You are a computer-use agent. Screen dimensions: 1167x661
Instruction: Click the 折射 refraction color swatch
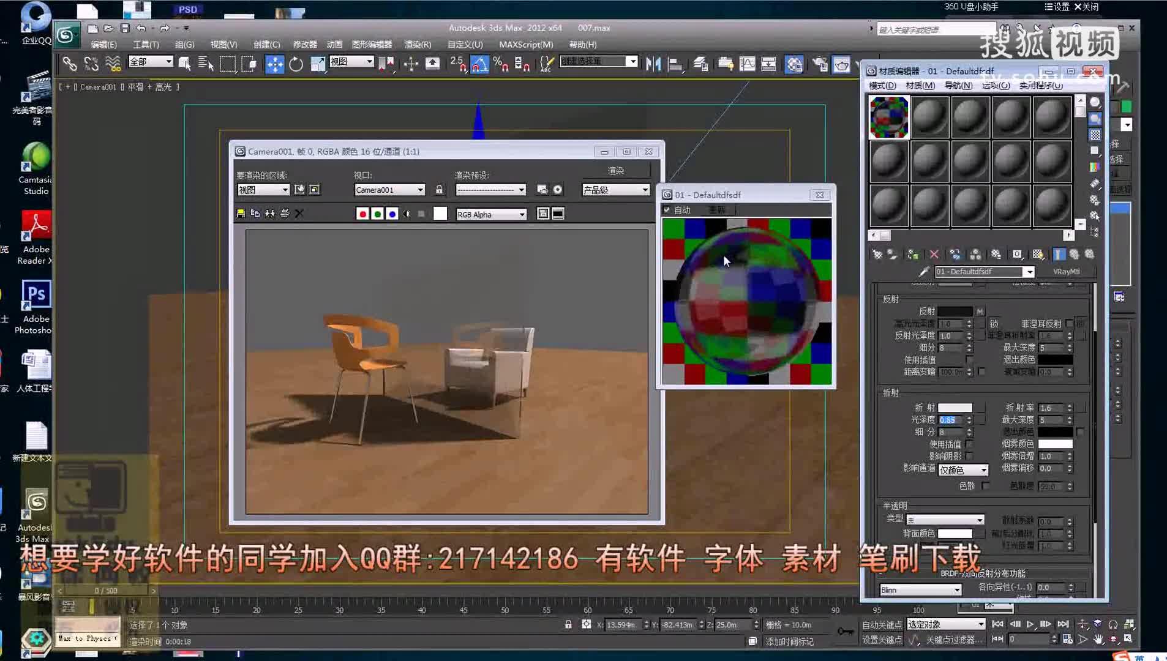[x=955, y=408]
